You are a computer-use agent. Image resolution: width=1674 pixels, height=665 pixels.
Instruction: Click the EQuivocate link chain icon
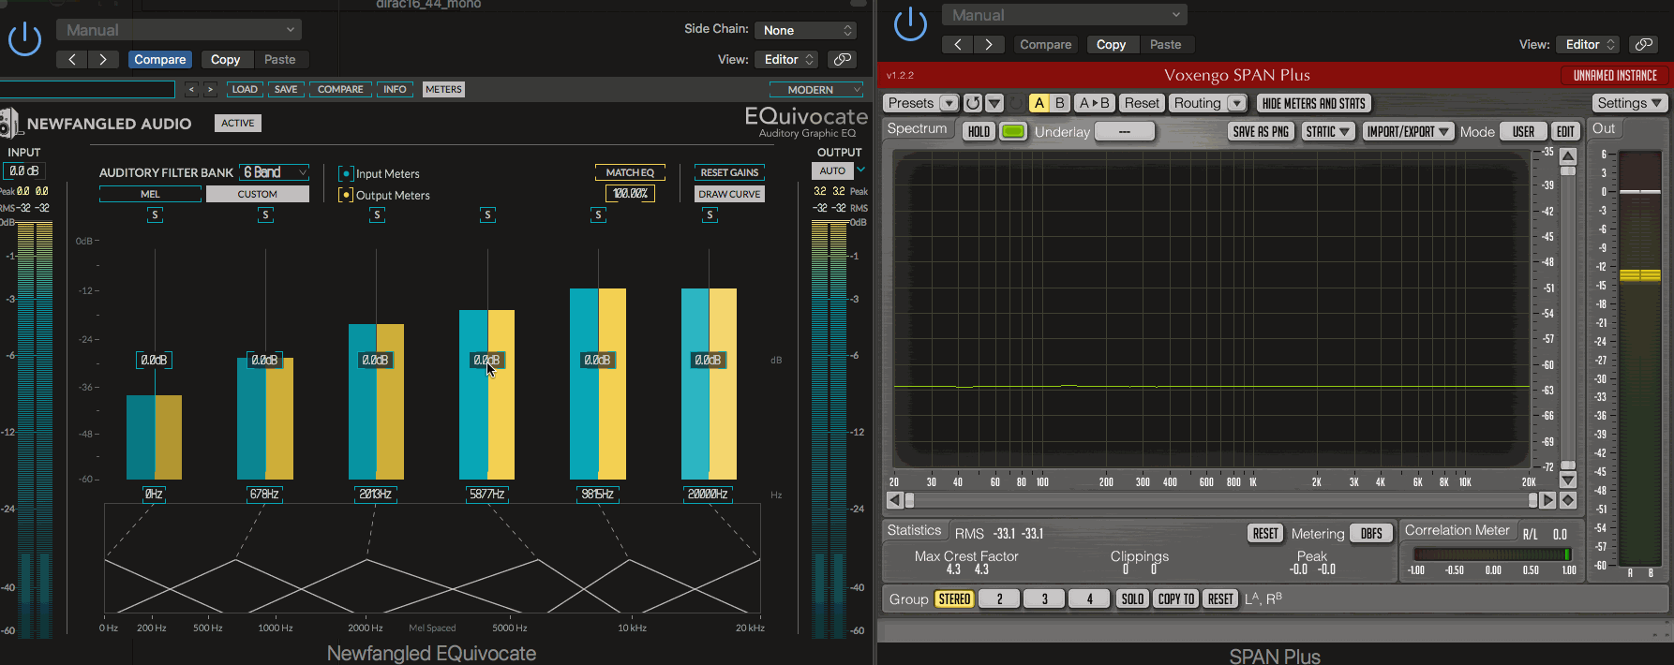[x=843, y=59]
